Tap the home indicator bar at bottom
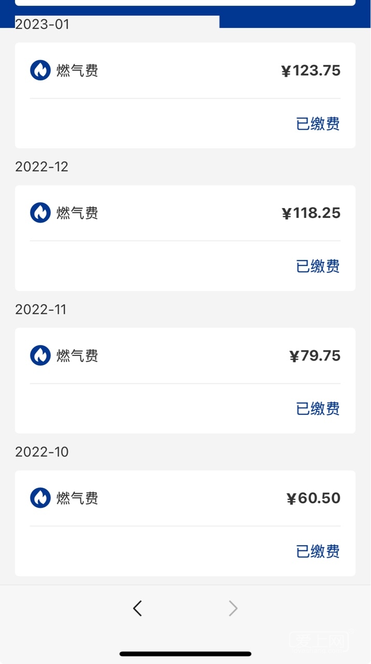 coord(185,654)
